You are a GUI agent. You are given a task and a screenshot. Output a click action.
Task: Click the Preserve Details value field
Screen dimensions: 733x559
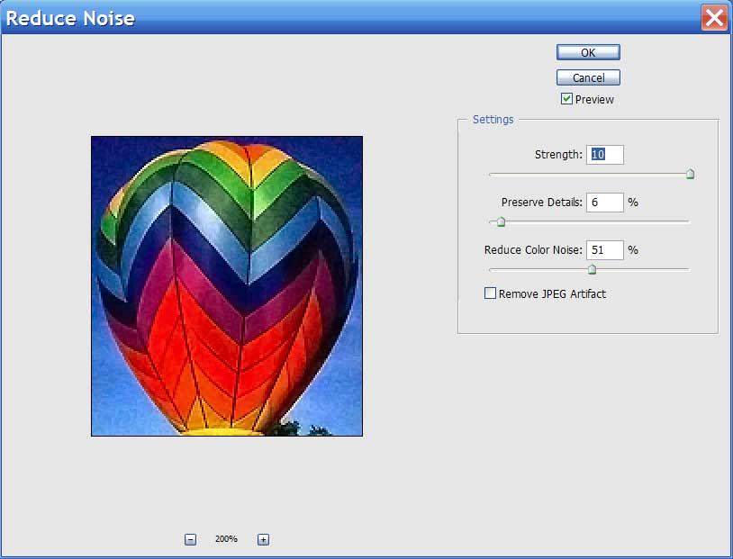click(x=605, y=203)
